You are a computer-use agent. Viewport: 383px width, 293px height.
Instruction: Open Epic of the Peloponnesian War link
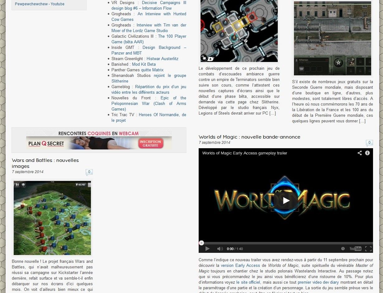coord(149,103)
